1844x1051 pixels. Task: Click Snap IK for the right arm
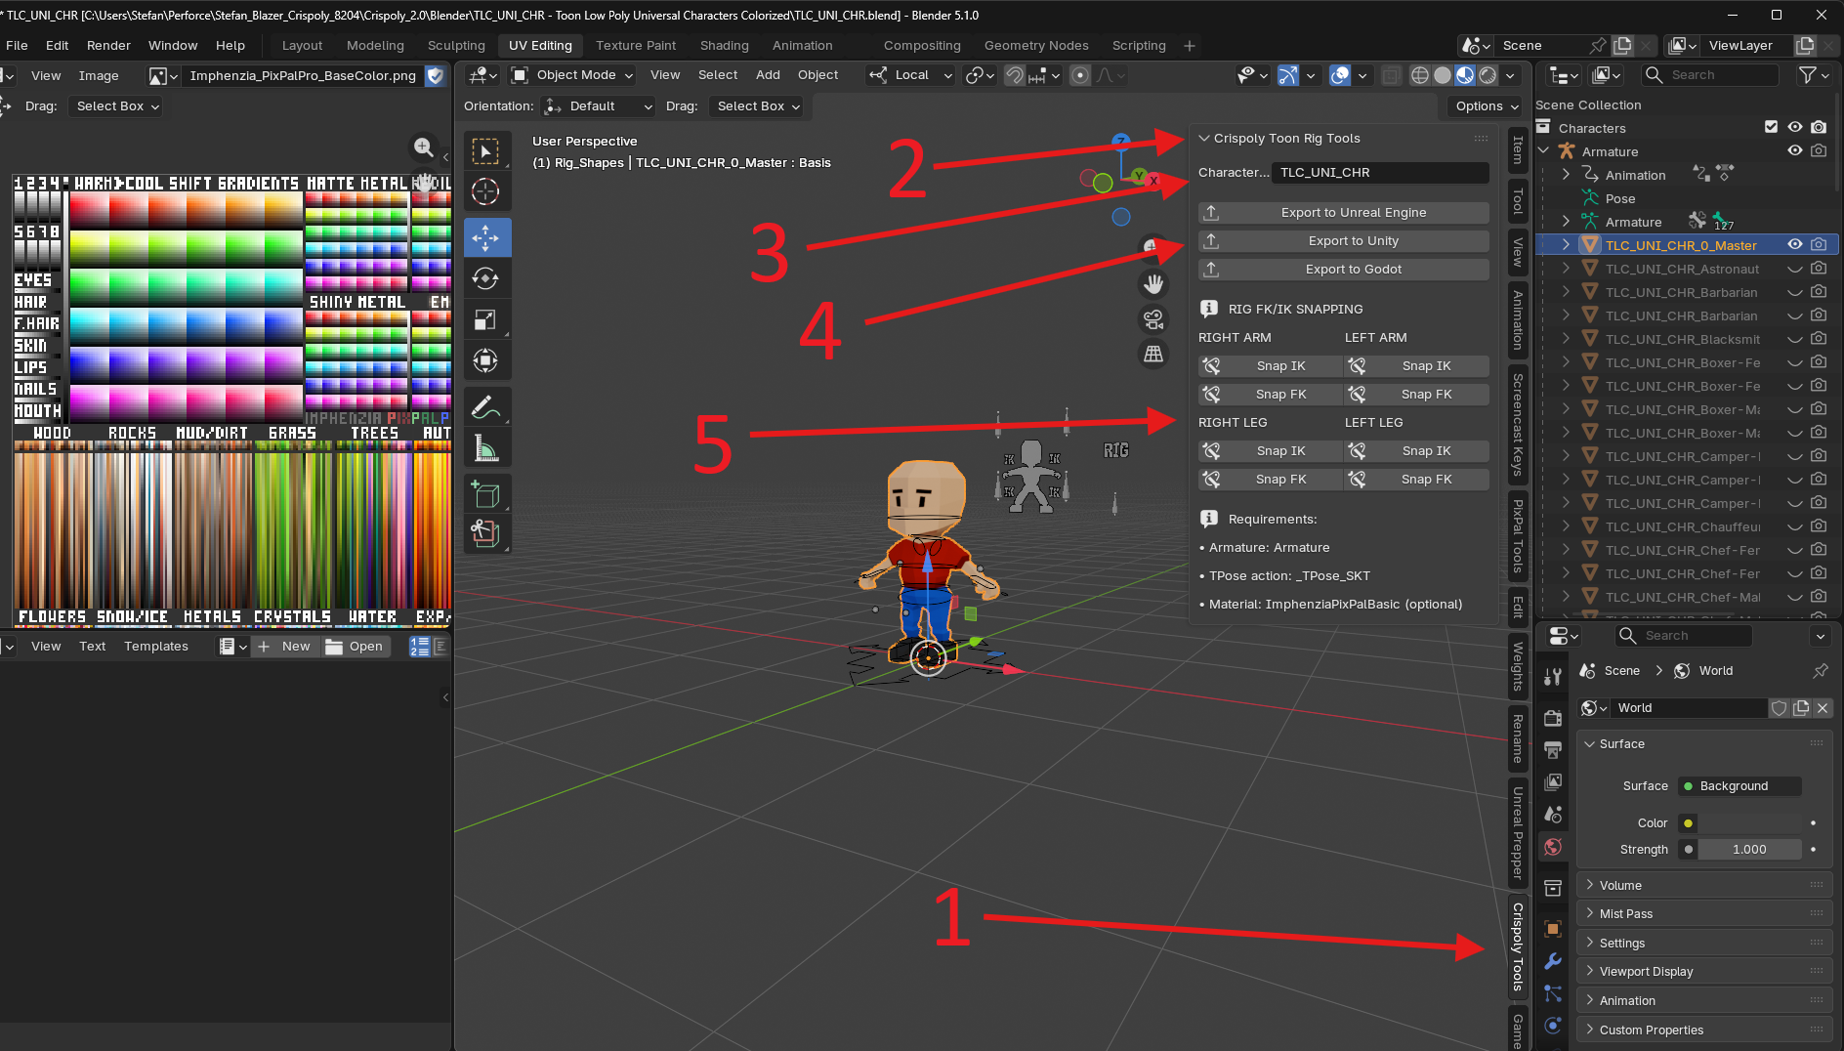click(1271, 366)
